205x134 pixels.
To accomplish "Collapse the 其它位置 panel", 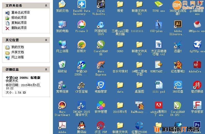I will coord(46,40).
